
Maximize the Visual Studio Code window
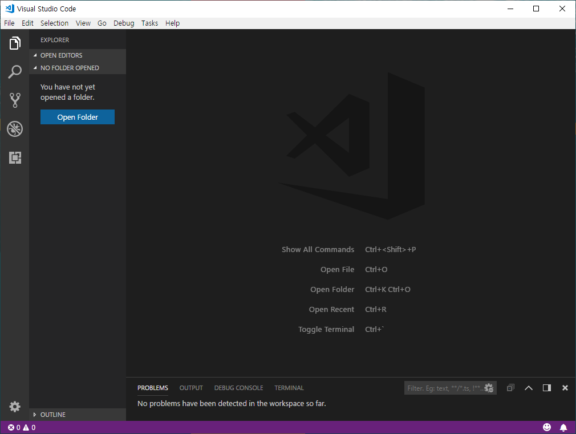tap(536, 9)
